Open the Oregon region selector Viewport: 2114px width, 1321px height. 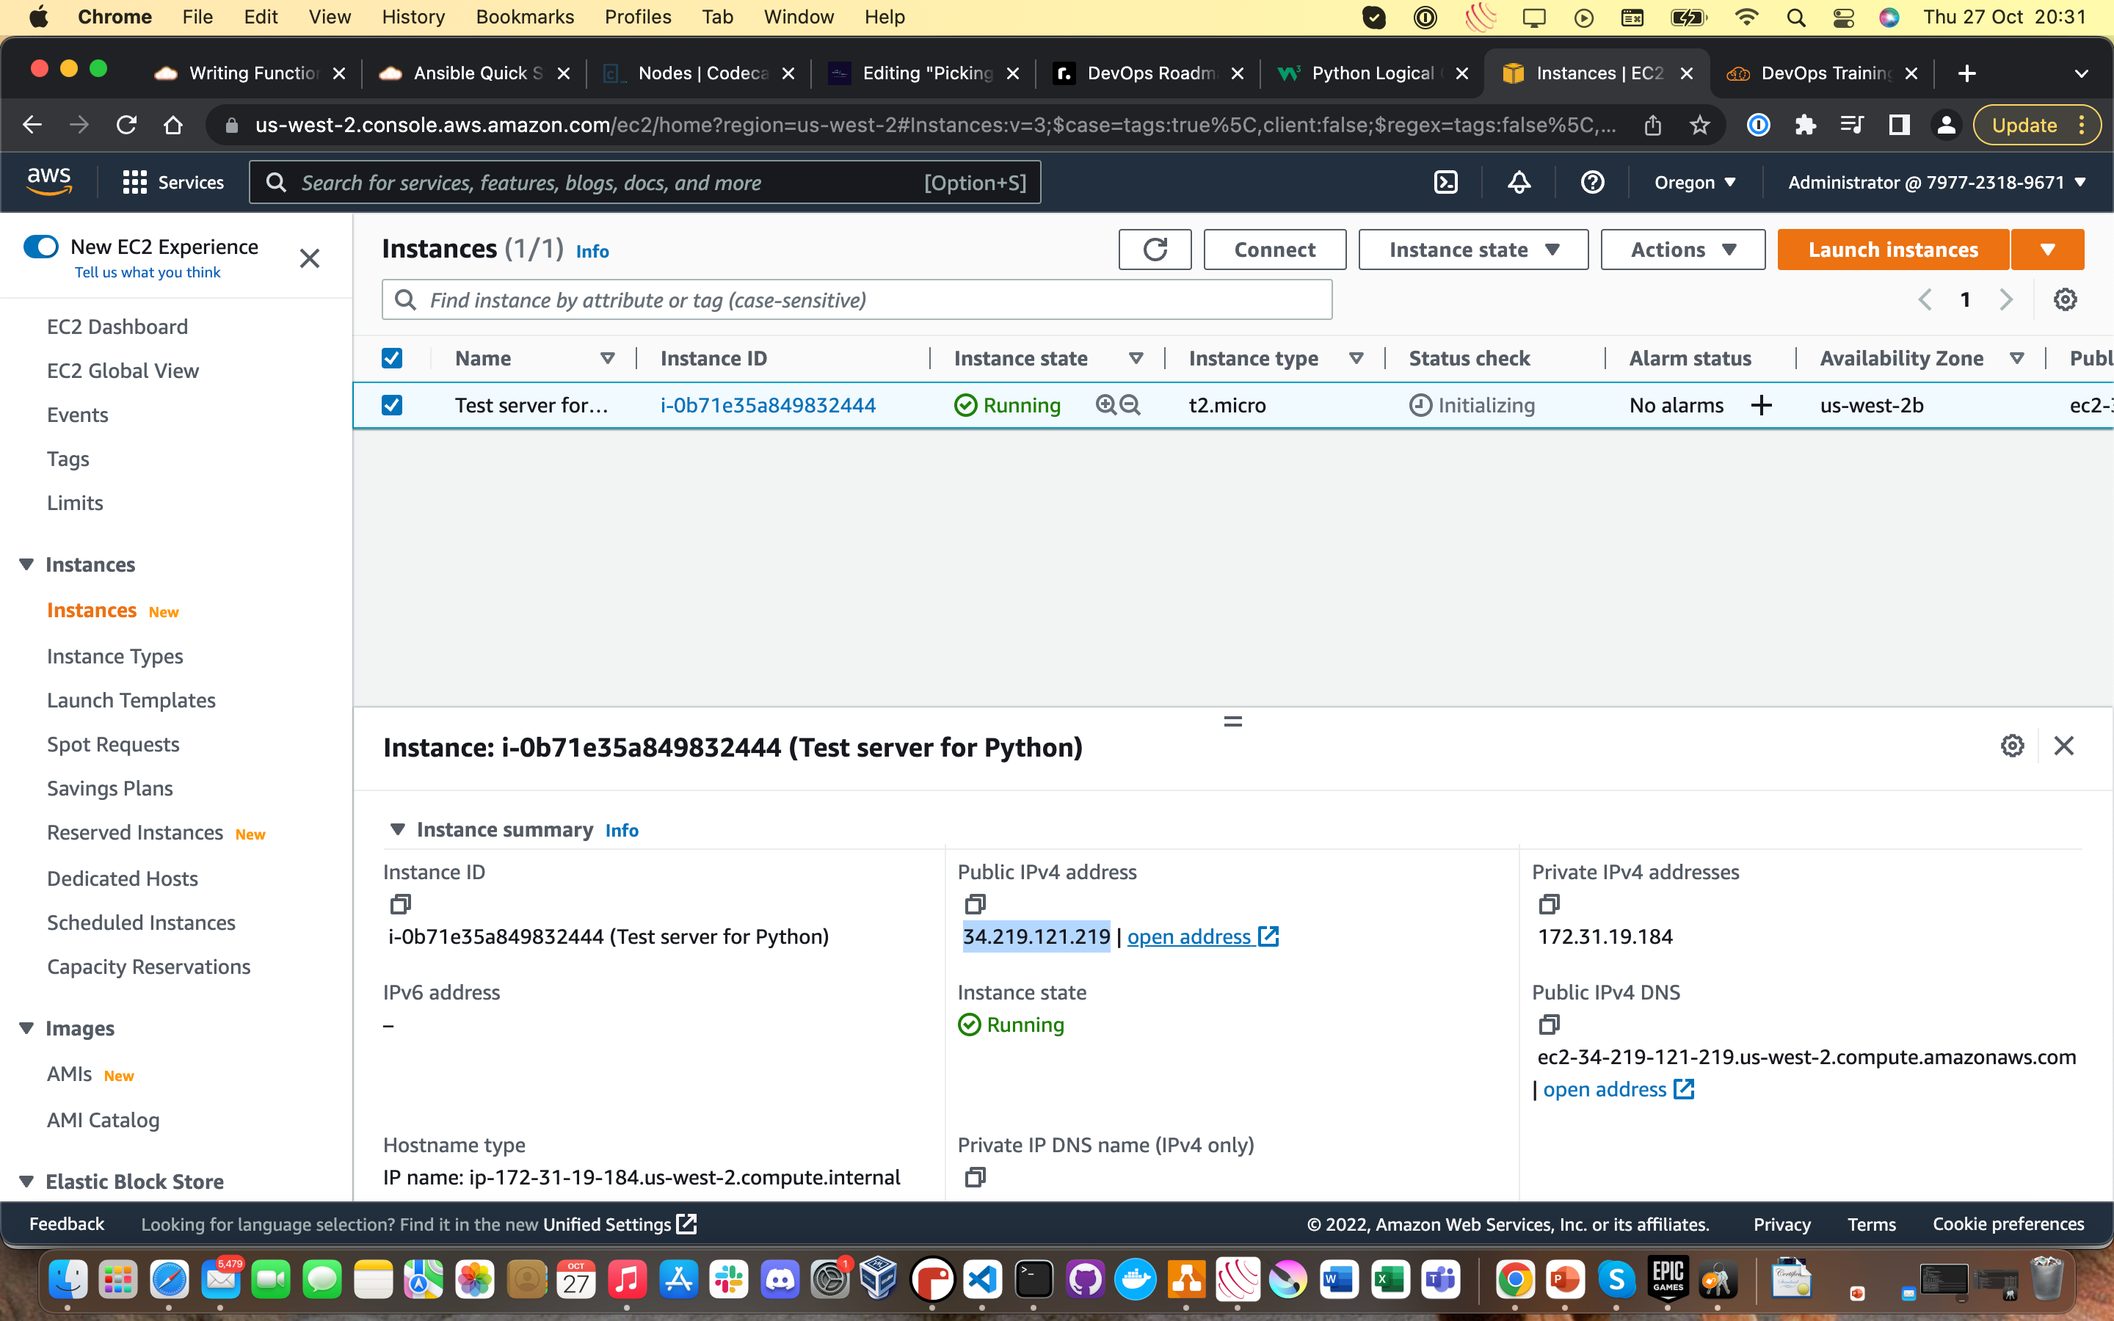[x=1695, y=183]
